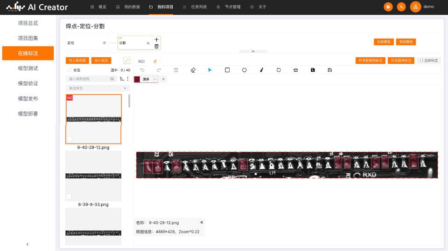Choose the circle drawing tool
The image size is (448, 251).
pyautogui.click(x=244, y=70)
